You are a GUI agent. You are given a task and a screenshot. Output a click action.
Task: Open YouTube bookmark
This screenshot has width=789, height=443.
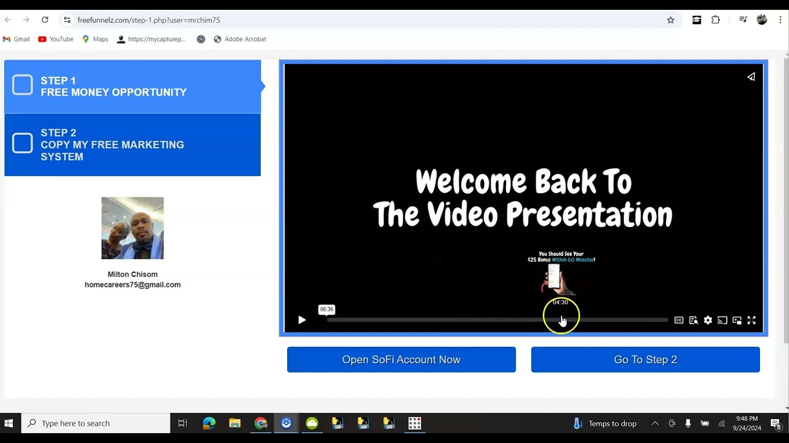coord(55,39)
